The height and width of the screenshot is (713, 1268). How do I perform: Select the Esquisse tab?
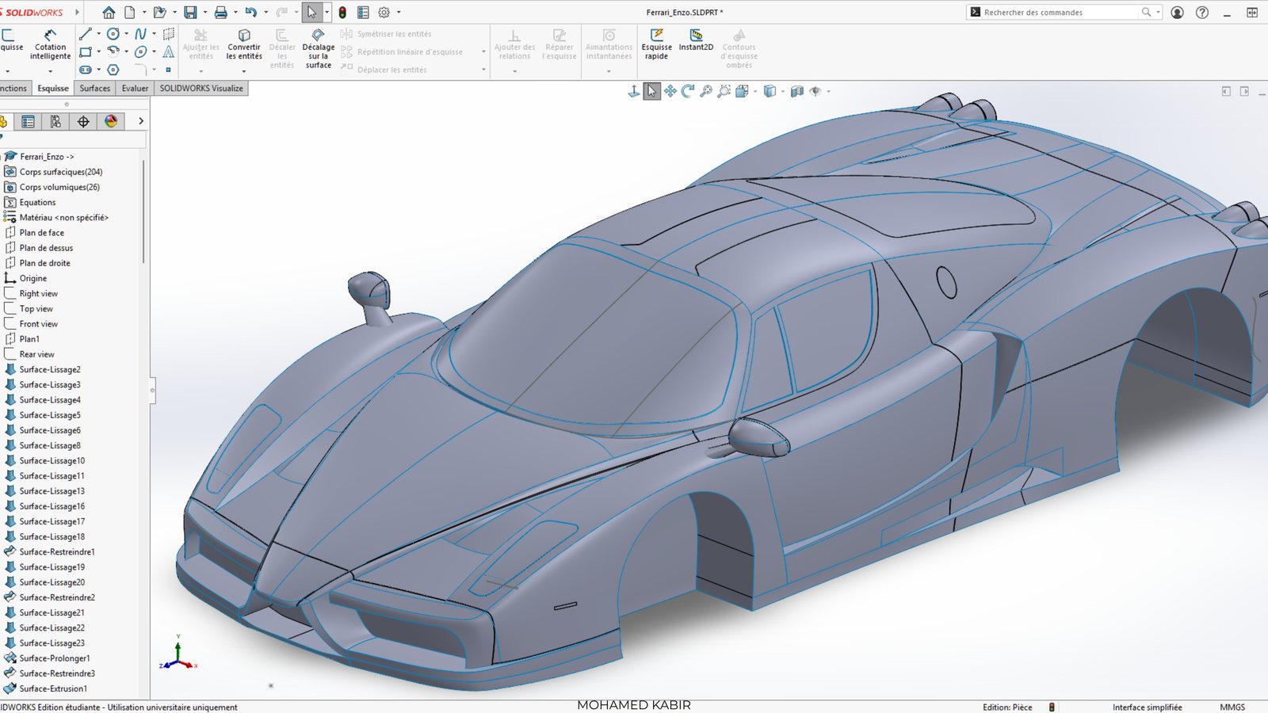pyautogui.click(x=53, y=88)
